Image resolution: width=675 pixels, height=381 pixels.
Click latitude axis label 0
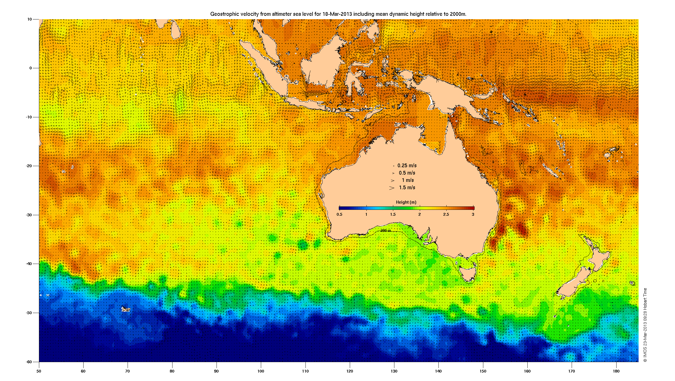click(x=31, y=68)
